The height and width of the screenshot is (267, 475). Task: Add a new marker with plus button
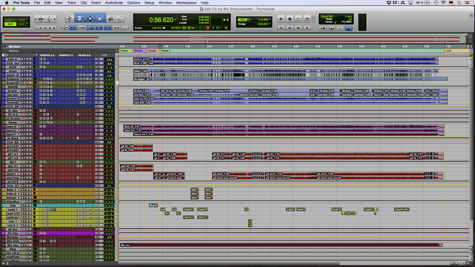117,51
